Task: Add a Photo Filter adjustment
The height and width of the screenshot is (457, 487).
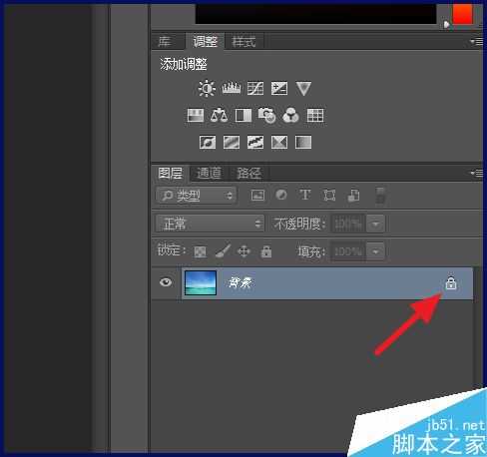Action: [x=266, y=115]
